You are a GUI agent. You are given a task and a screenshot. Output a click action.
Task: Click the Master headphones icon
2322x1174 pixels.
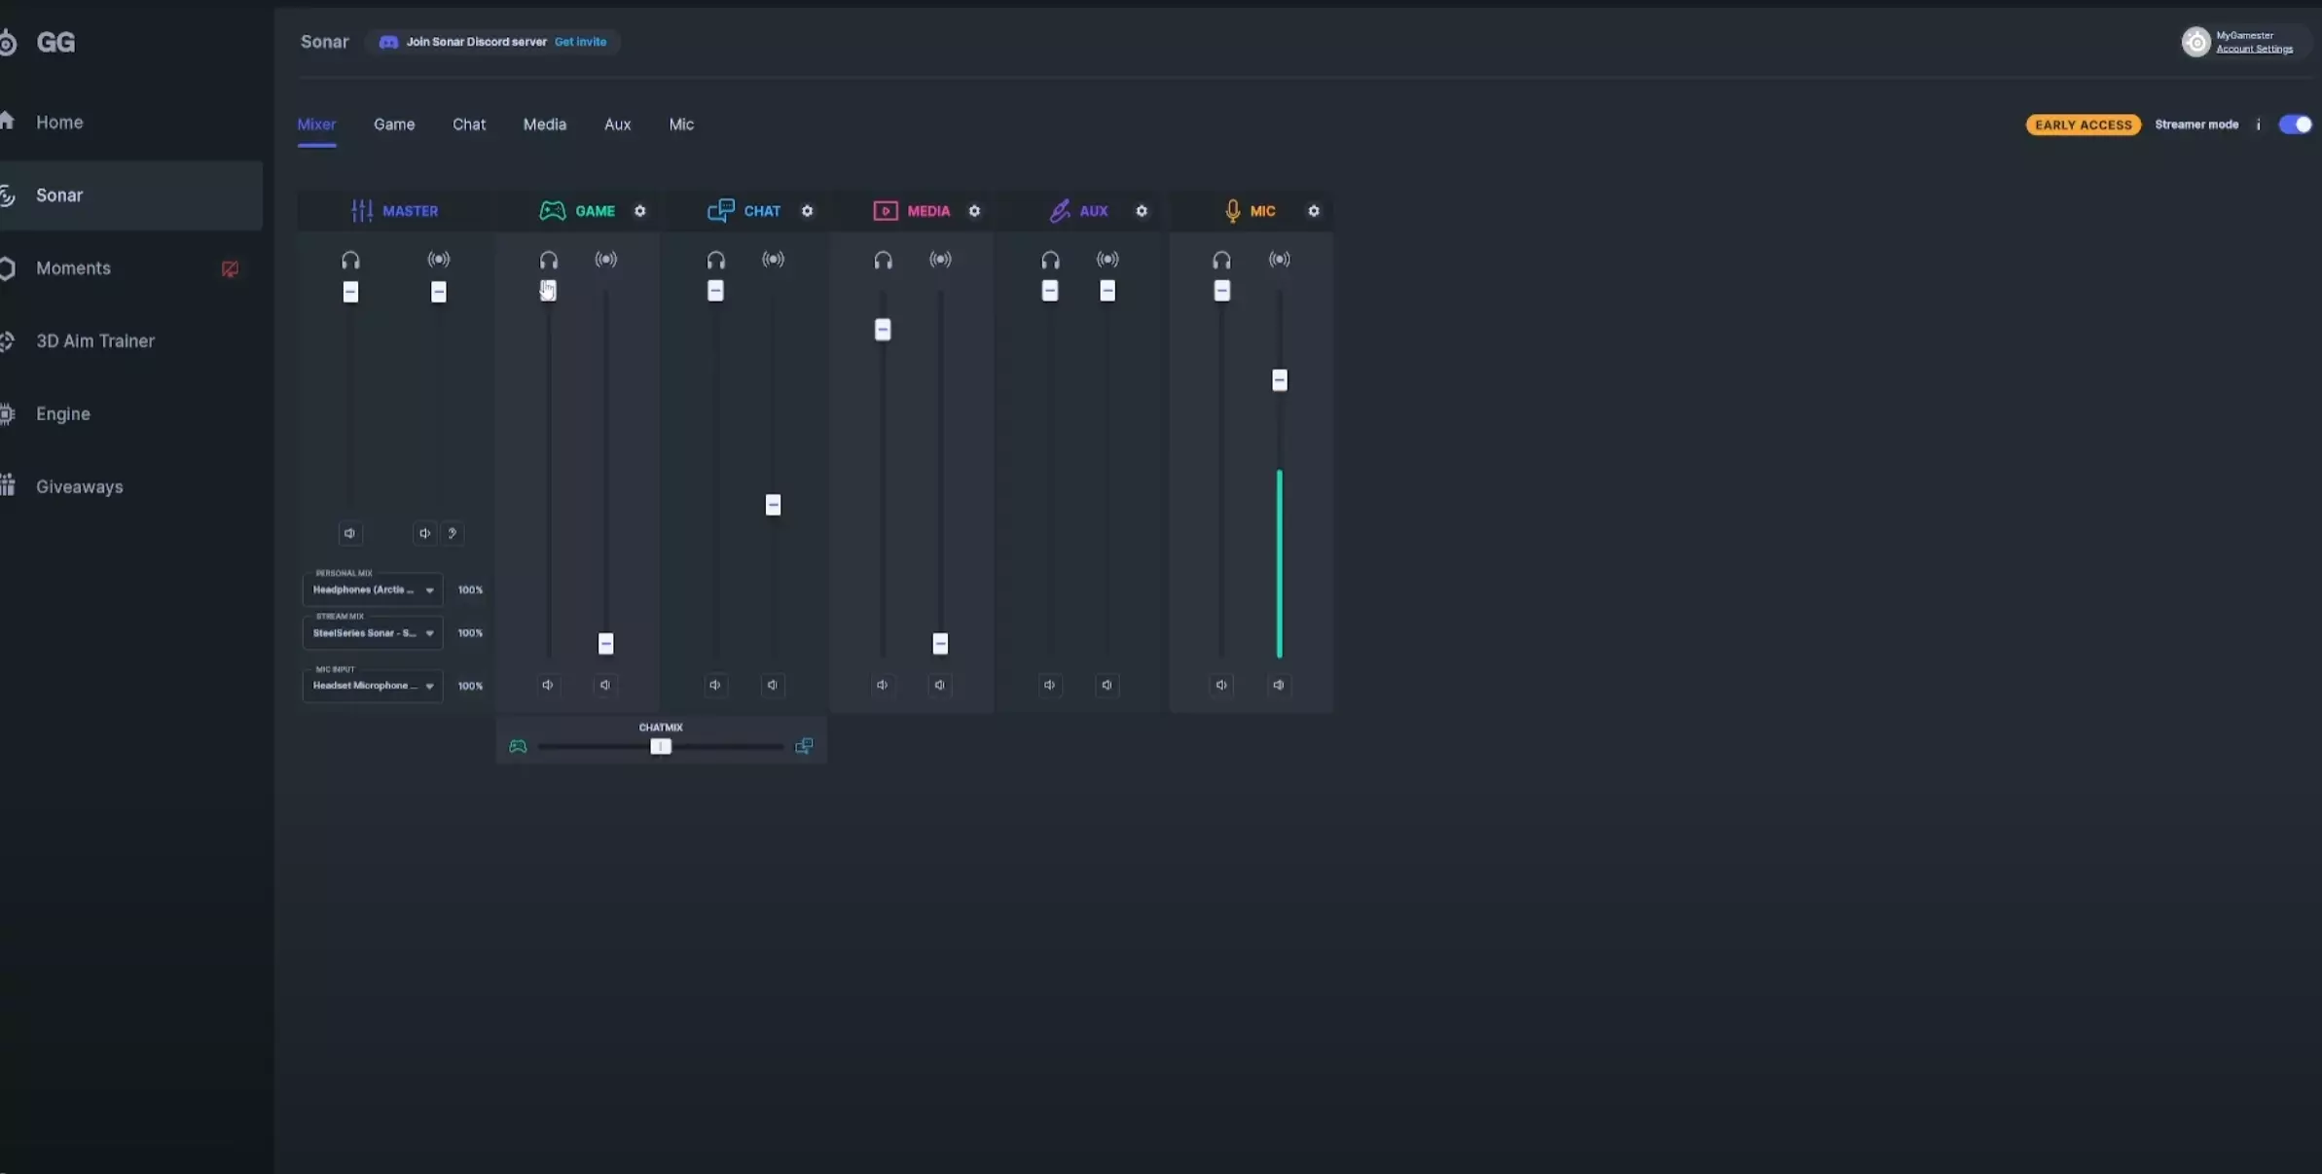click(x=350, y=260)
